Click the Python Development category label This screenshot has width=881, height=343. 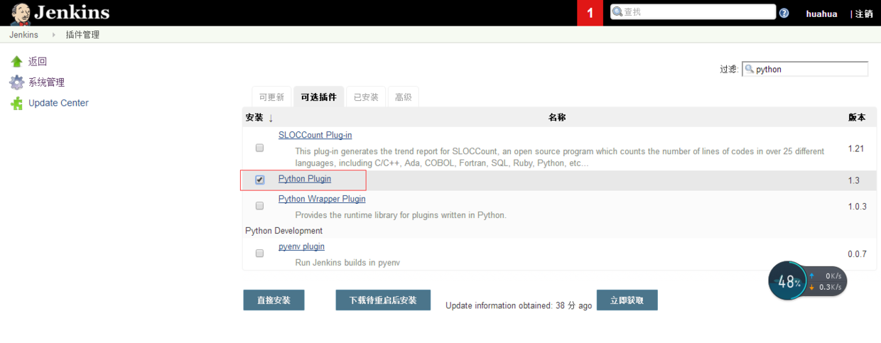click(283, 231)
